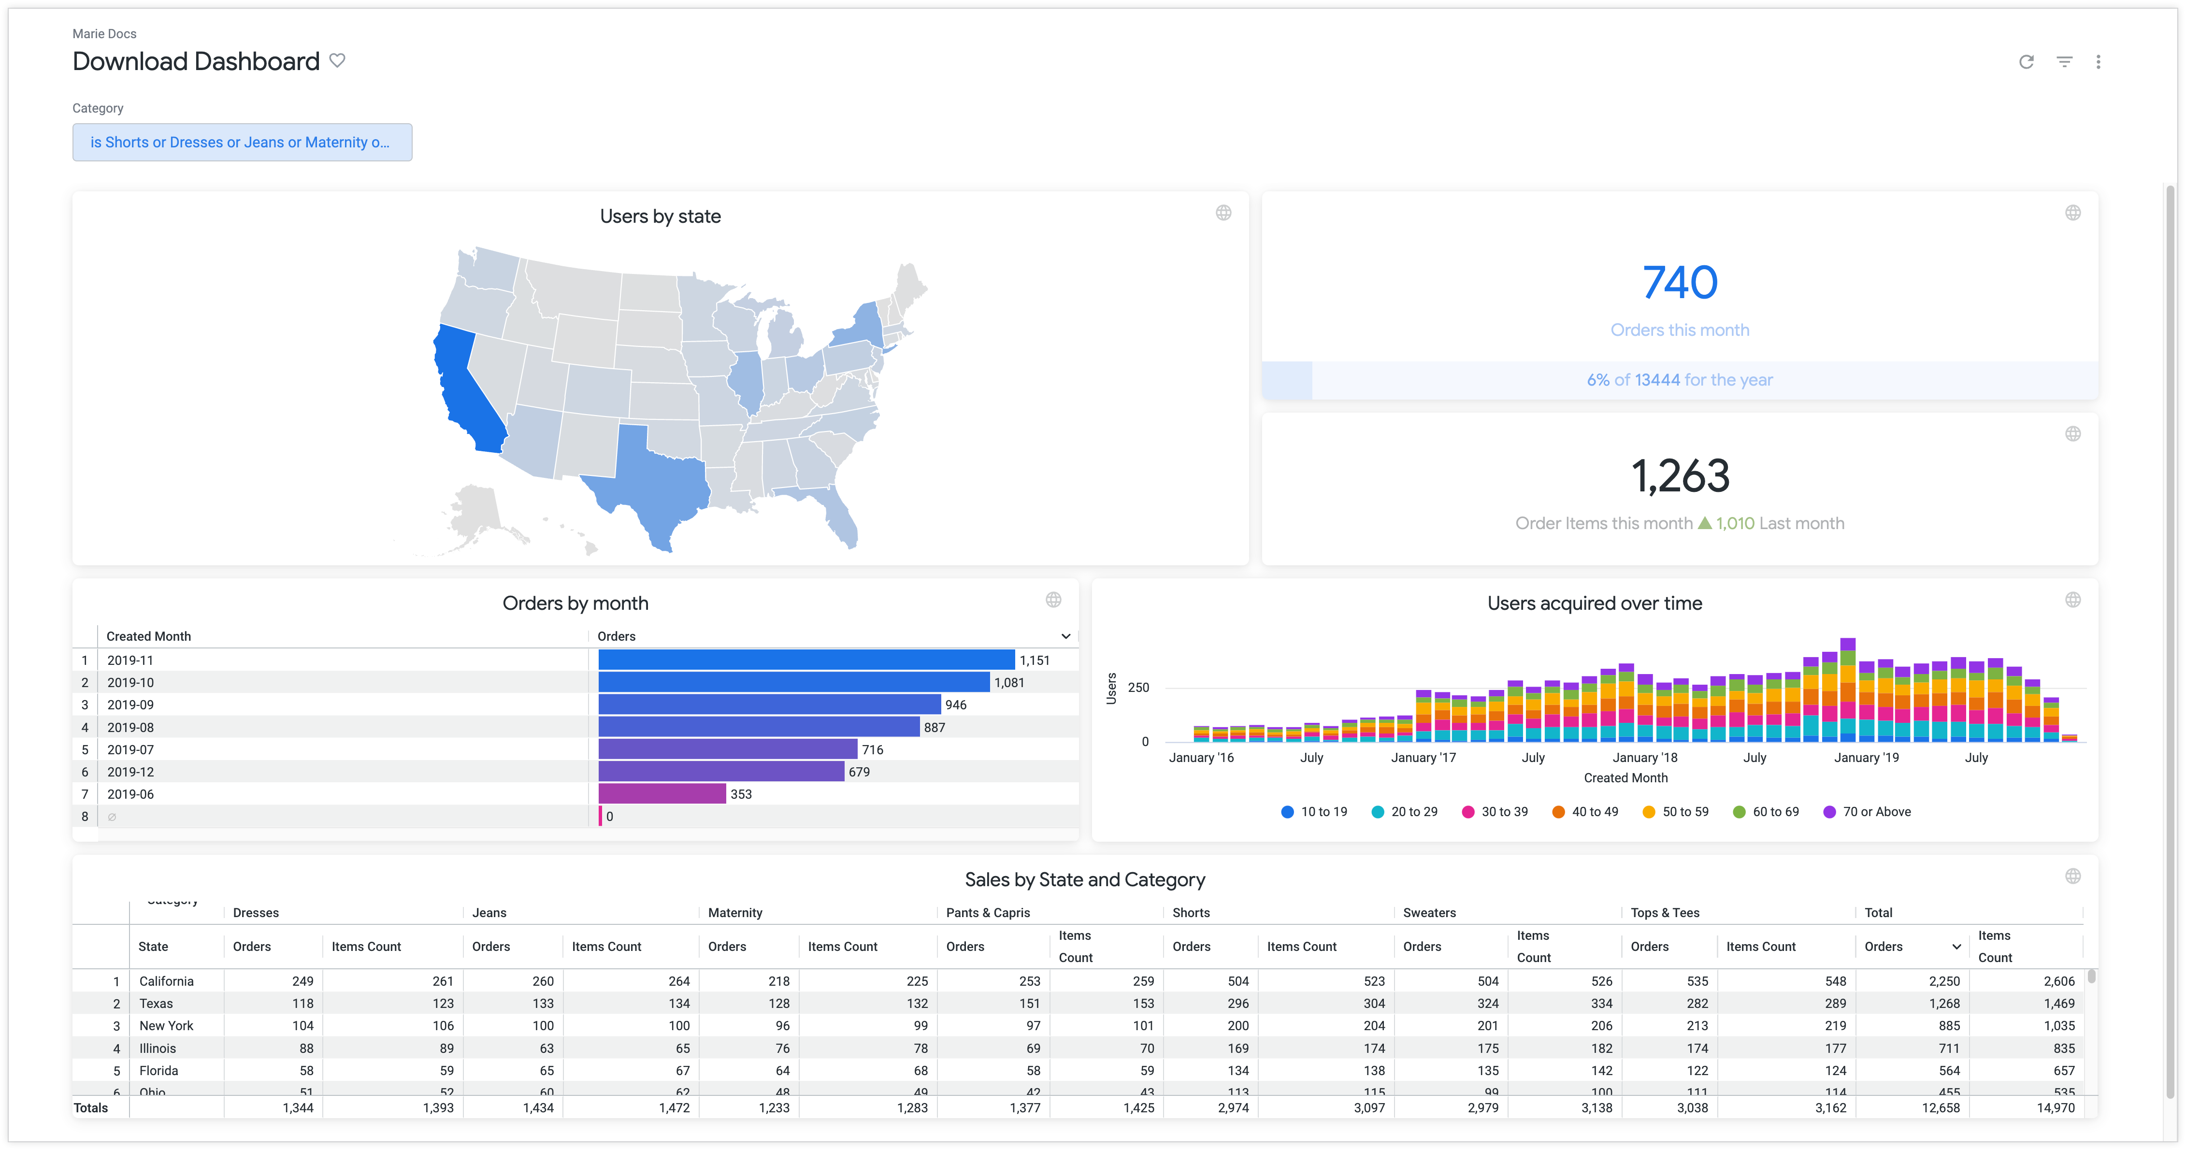Favorite the dashboard with heart icon

coord(337,61)
